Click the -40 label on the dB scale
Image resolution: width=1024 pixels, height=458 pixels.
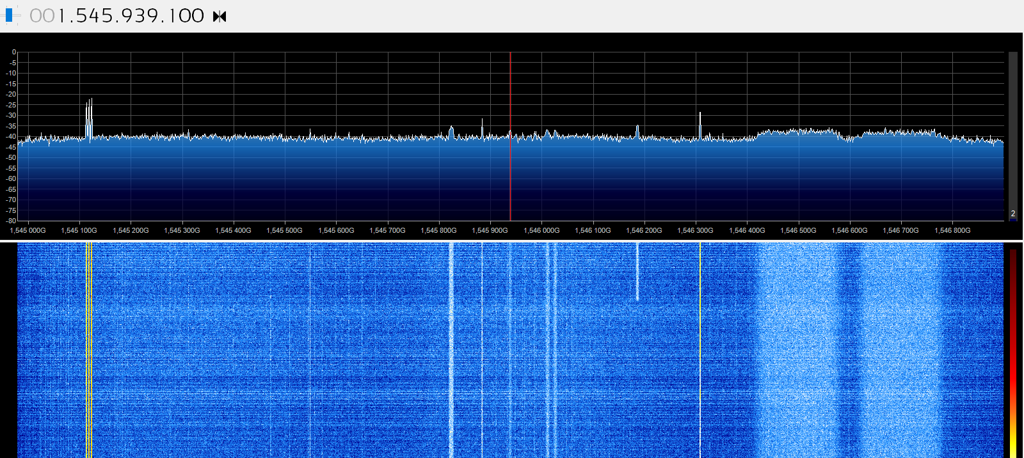(12, 136)
